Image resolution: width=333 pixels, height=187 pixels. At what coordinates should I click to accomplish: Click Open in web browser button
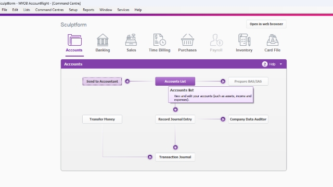click(x=266, y=24)
